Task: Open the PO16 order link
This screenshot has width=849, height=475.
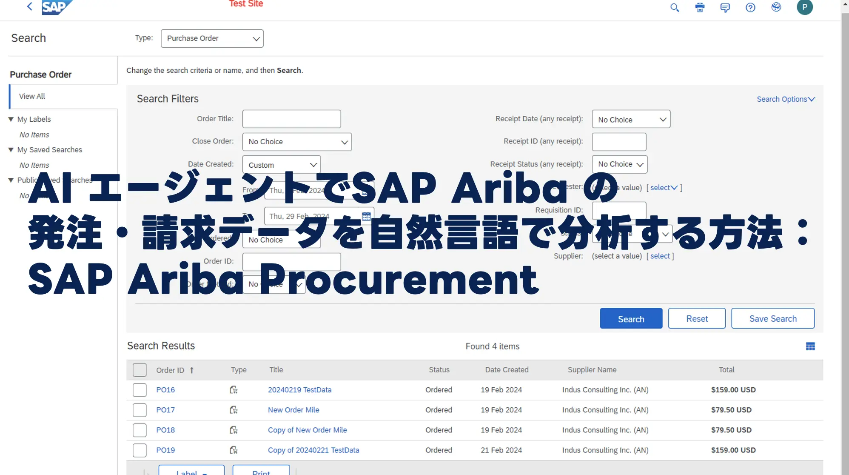Action: coord(165,390)
